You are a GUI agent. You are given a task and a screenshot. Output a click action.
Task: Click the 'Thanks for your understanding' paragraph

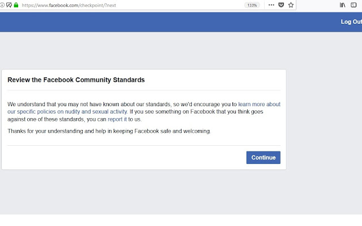click(x=109, y=131)
